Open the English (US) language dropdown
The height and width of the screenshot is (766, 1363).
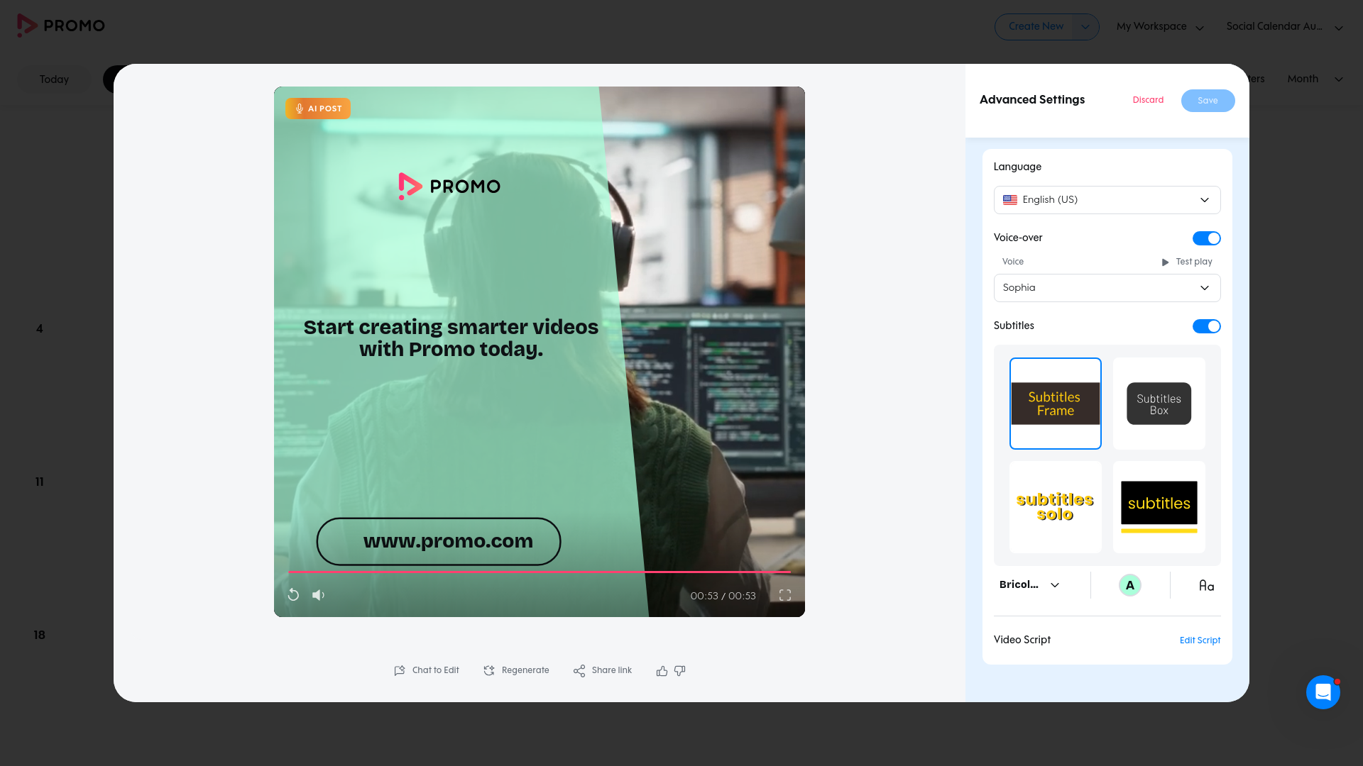pos(1107,200)
